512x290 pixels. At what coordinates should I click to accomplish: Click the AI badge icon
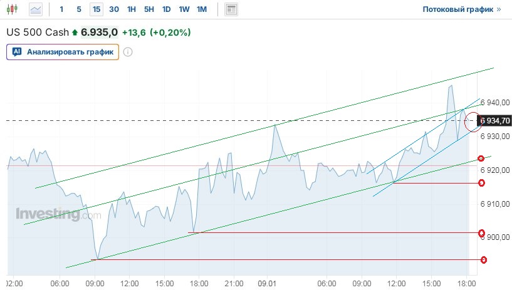click(17, 52)
